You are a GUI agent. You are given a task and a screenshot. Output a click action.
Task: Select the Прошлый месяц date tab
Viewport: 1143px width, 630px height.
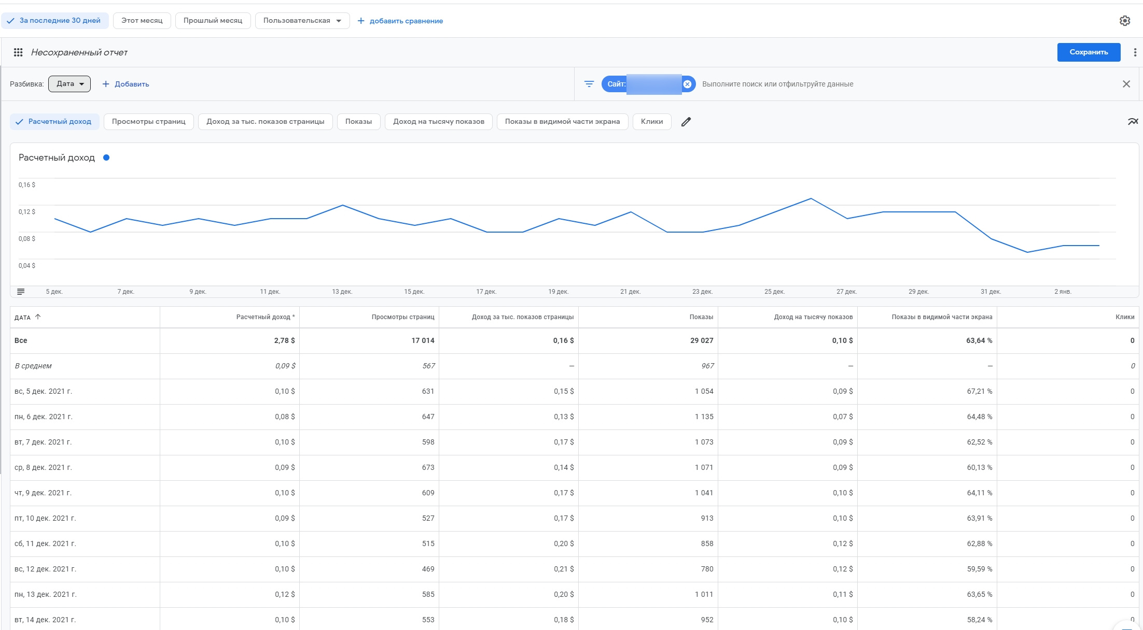[x=213, y=21]
